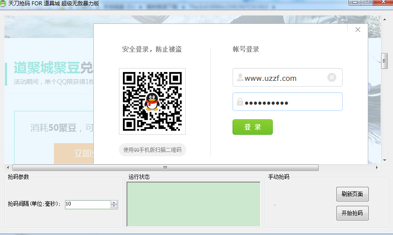Click the 帐号登录 heading
This screenshot has height=235, width=393.
tap(246, 49)
